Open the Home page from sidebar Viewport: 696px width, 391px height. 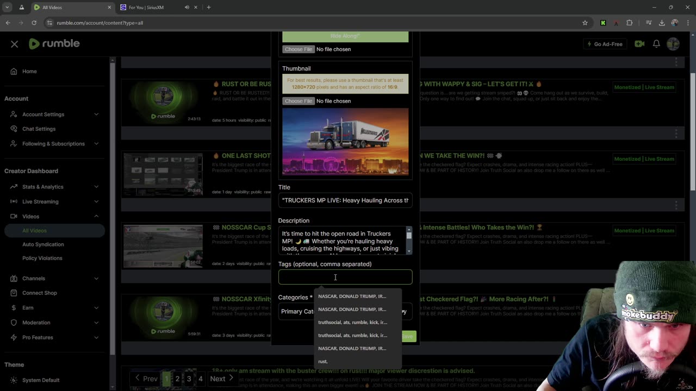tap(29, 71)
